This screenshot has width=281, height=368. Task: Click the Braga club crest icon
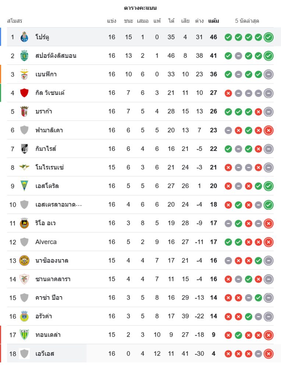[x=24, y=112]
